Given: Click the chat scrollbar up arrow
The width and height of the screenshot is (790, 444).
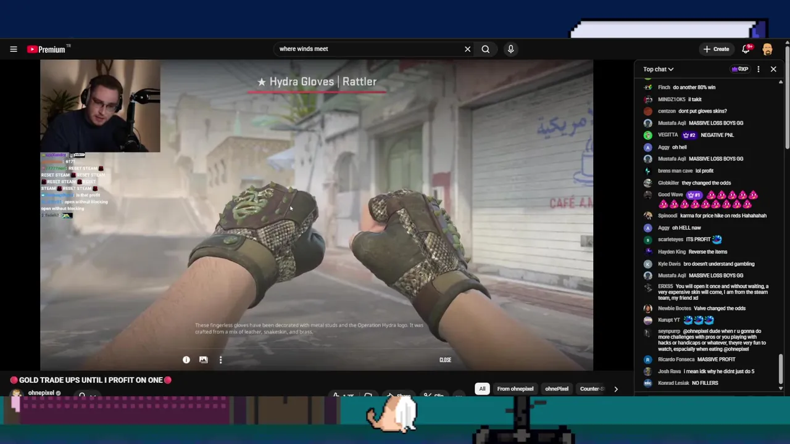Looking at the screenshot, I should coord(781,81).
